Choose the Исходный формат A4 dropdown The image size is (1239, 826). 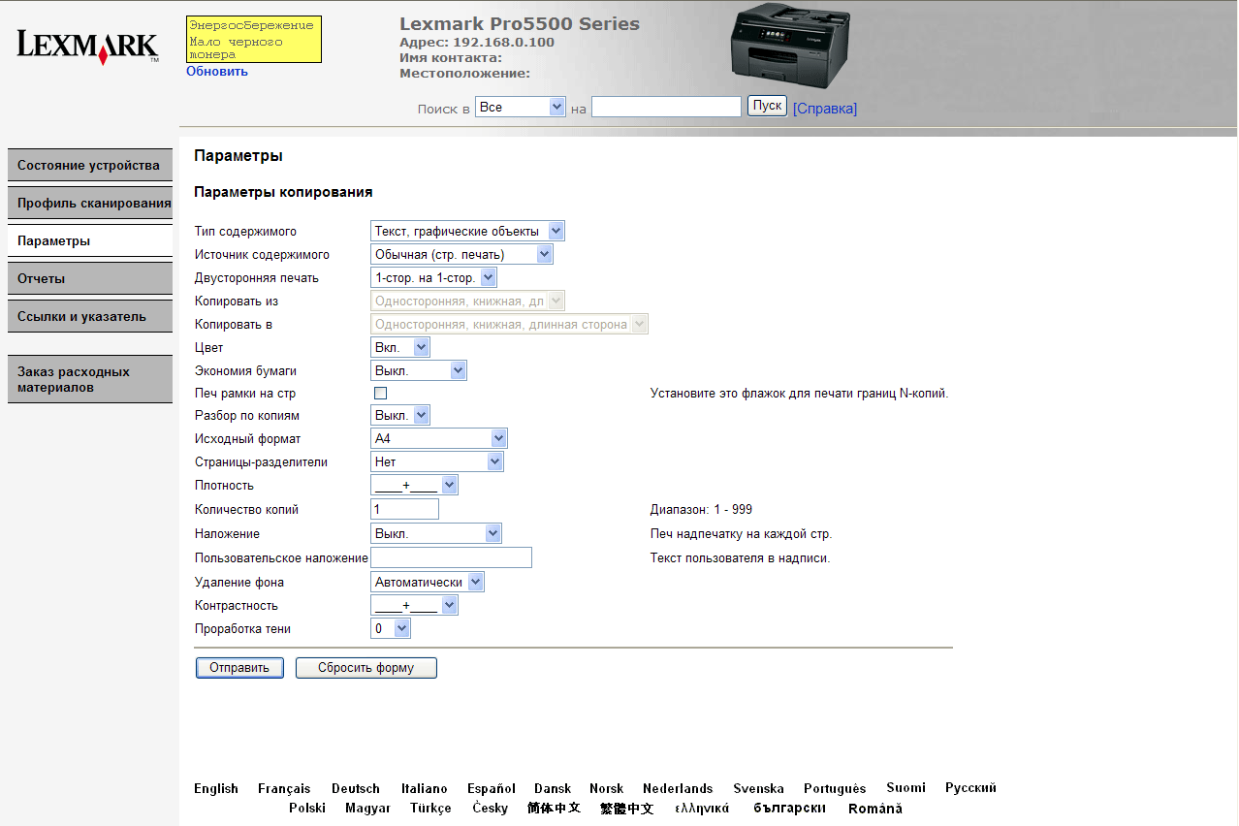click(439, 438)
